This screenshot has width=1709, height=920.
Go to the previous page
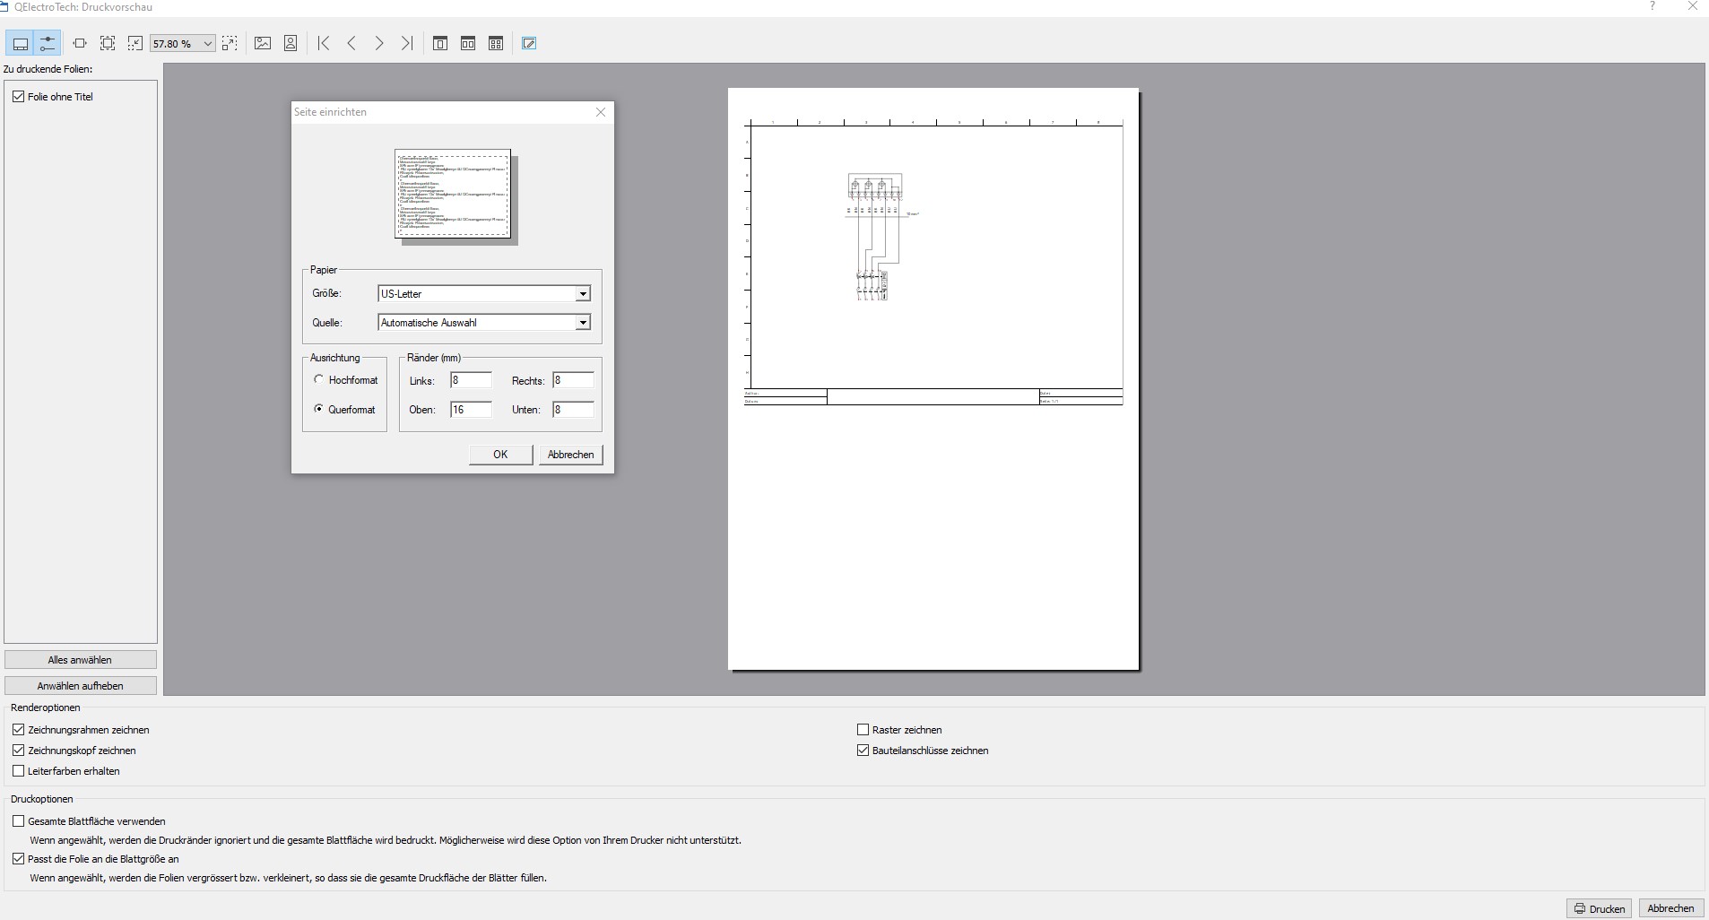[x=351, y=43]
